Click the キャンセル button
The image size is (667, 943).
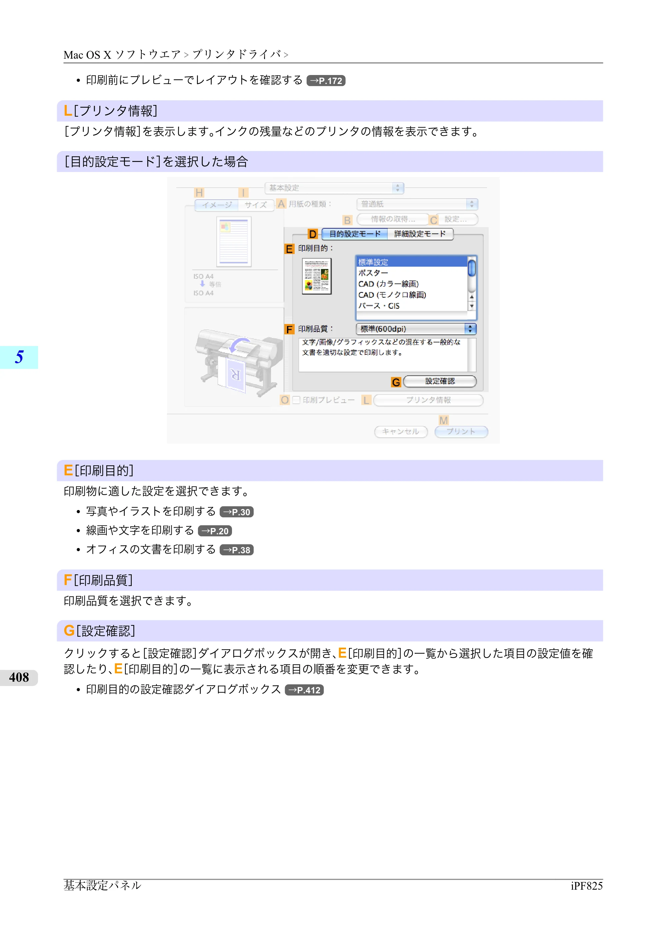pyautogui.click(x=401, y=432)
